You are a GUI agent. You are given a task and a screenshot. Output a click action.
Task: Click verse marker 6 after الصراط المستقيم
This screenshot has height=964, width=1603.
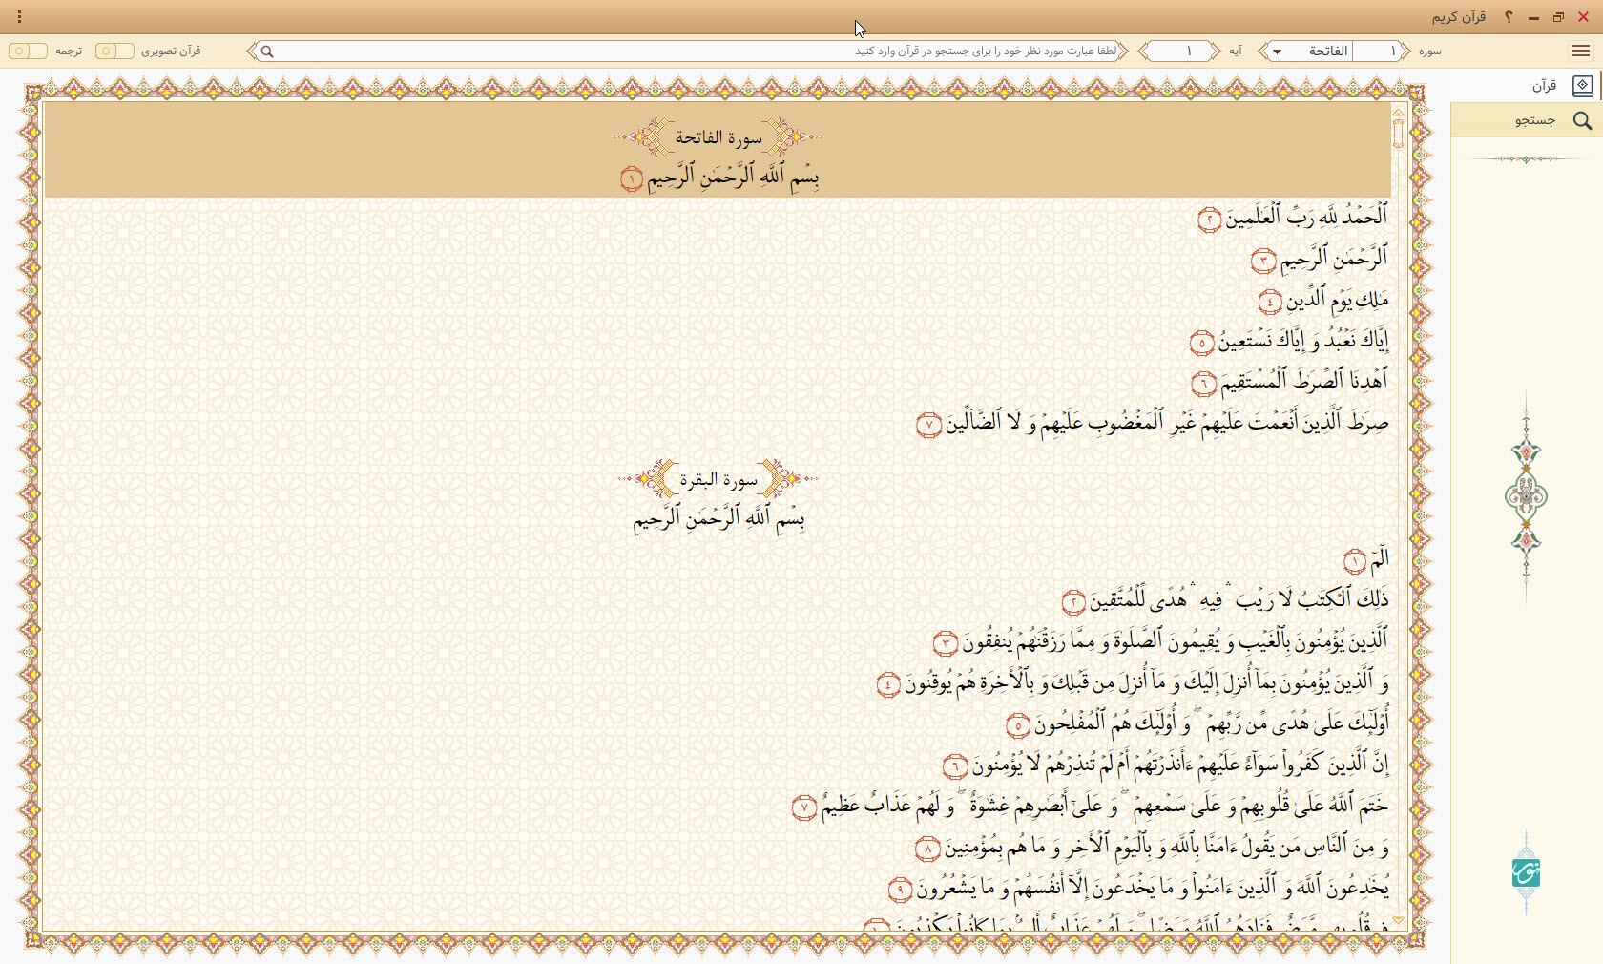(x=1204, y=384)
